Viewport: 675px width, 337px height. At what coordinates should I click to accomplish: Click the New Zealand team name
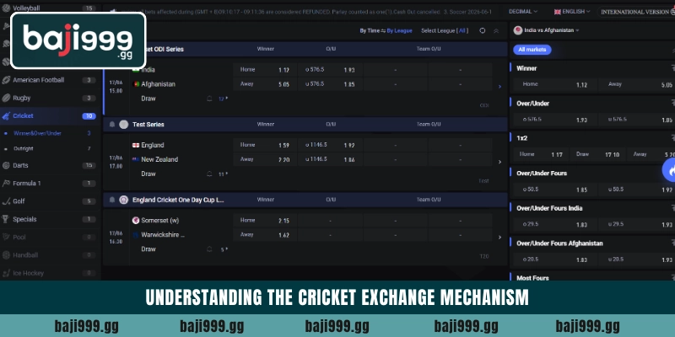(x=159, y=159)
